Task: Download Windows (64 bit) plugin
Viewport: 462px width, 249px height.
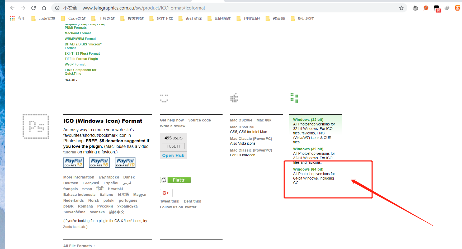Action: click(308, 169)
